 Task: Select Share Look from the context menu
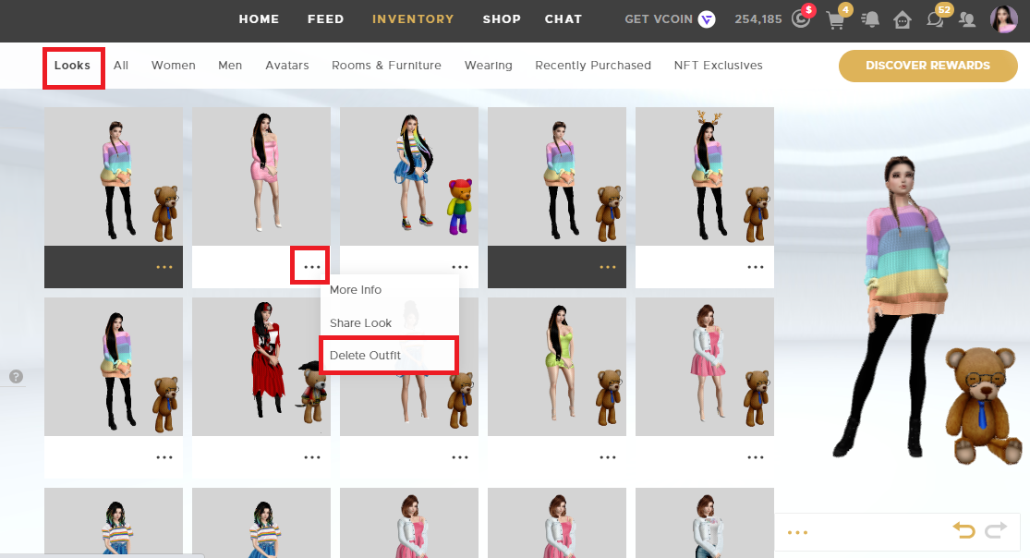tap(360, 322)
